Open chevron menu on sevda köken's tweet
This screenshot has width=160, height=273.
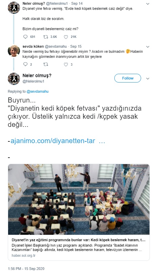click(x=147, y=47)
